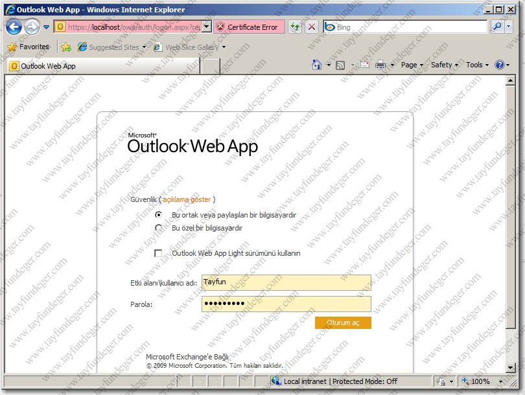Go back using the Back arrow button
This screenshot has width=525, height=395.
(x=14, y=27)
